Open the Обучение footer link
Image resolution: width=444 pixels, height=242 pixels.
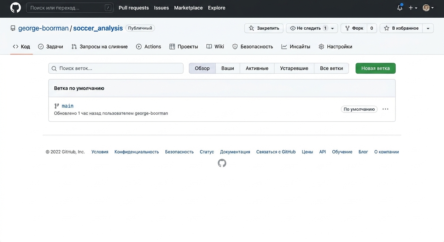[342, 152]
